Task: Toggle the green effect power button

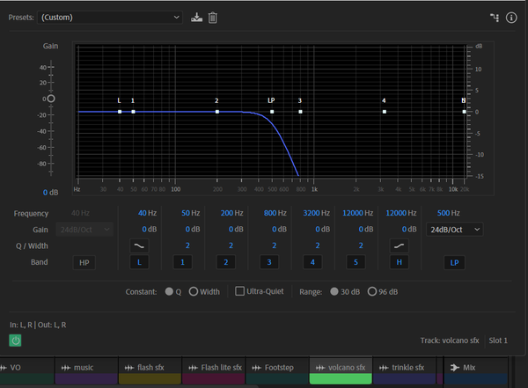Action: (15, 340)
